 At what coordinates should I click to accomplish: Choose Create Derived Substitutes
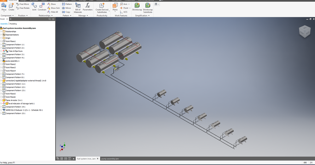102,8
